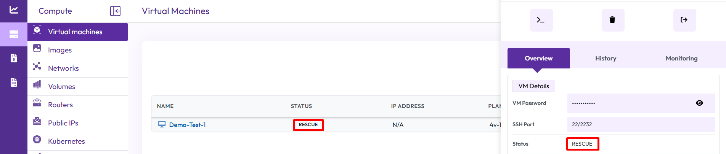Open the documents icon in left rail
Screen dimensions: 726x154
[x=14, y=82]
